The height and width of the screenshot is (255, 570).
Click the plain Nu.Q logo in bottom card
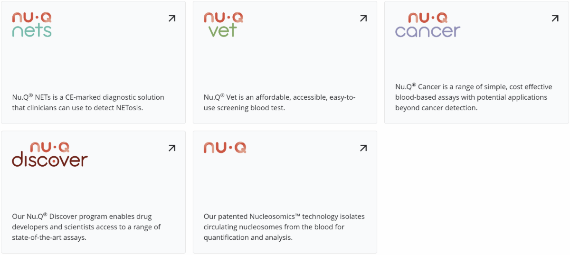(x=225, y=148)
